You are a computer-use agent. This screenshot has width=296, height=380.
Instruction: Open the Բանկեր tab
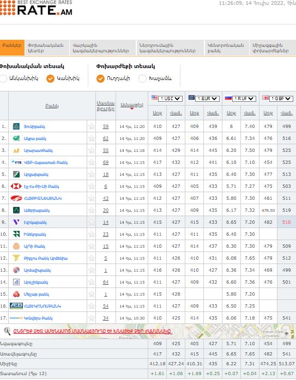pyautogui.click(x=12, y=48)
